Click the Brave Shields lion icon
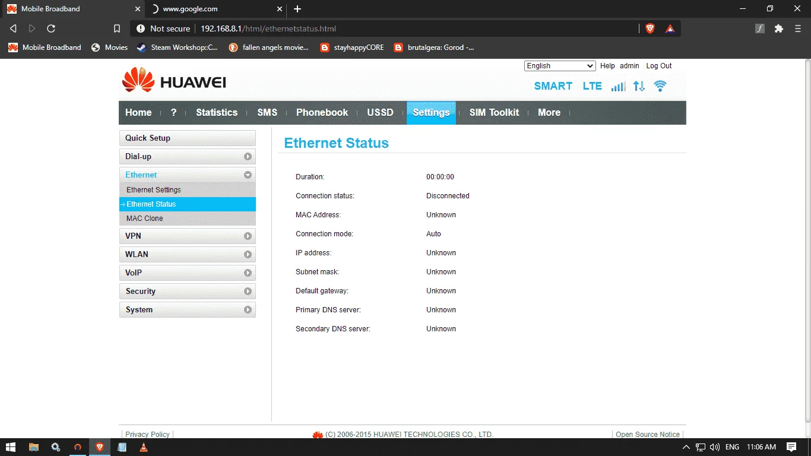 click(x=650, y=28)
